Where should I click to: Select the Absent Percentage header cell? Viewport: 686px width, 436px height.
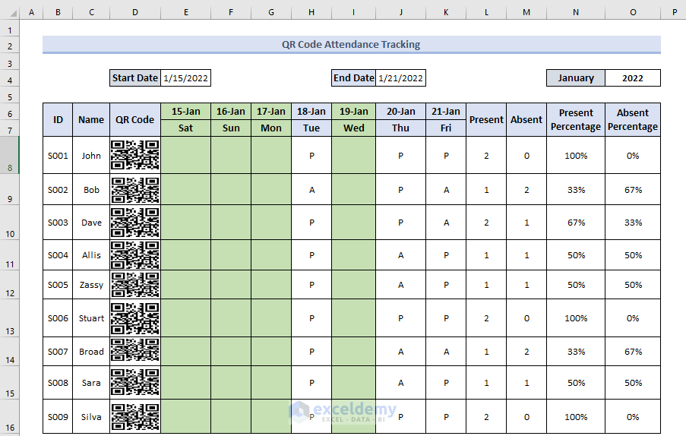pyautogui.click(x=633, y=120)
